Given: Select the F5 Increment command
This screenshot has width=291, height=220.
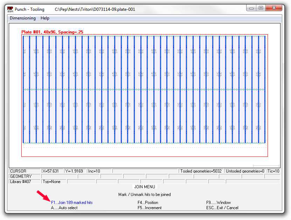Looking at the screenshot, I should (x=150, y=208).
